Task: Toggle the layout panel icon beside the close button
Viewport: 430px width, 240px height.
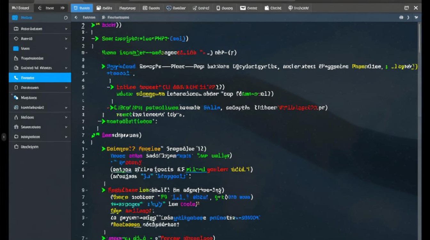Action: point(406,8)
